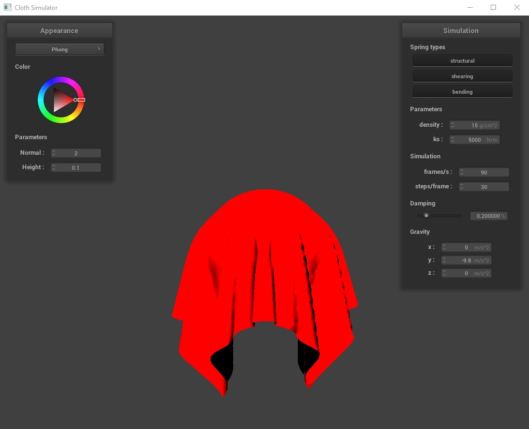The height and width of the screenshot is (429, 529).
Task: Click the Damping slider handle
Action: 426,215
